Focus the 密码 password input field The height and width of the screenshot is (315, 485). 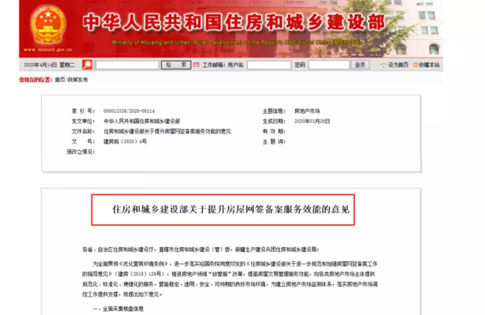329,65
